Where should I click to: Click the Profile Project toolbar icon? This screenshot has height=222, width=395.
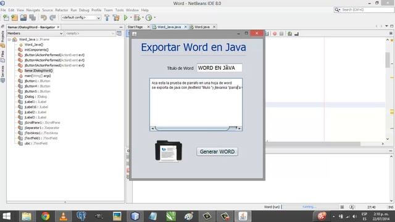click(x=149, y=18)
